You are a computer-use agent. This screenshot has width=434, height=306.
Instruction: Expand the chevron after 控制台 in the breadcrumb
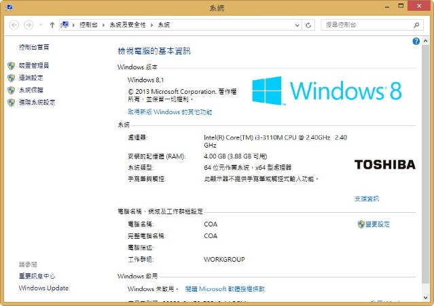[x=103, y=25]
